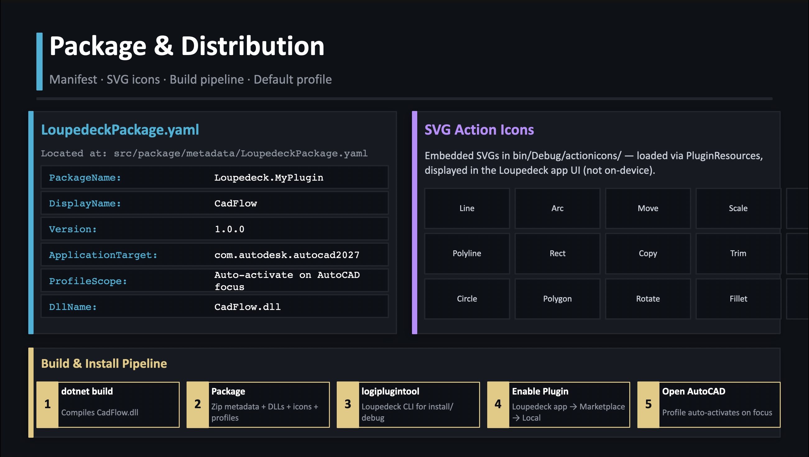Click the PackageName value field

pos(269,178)
